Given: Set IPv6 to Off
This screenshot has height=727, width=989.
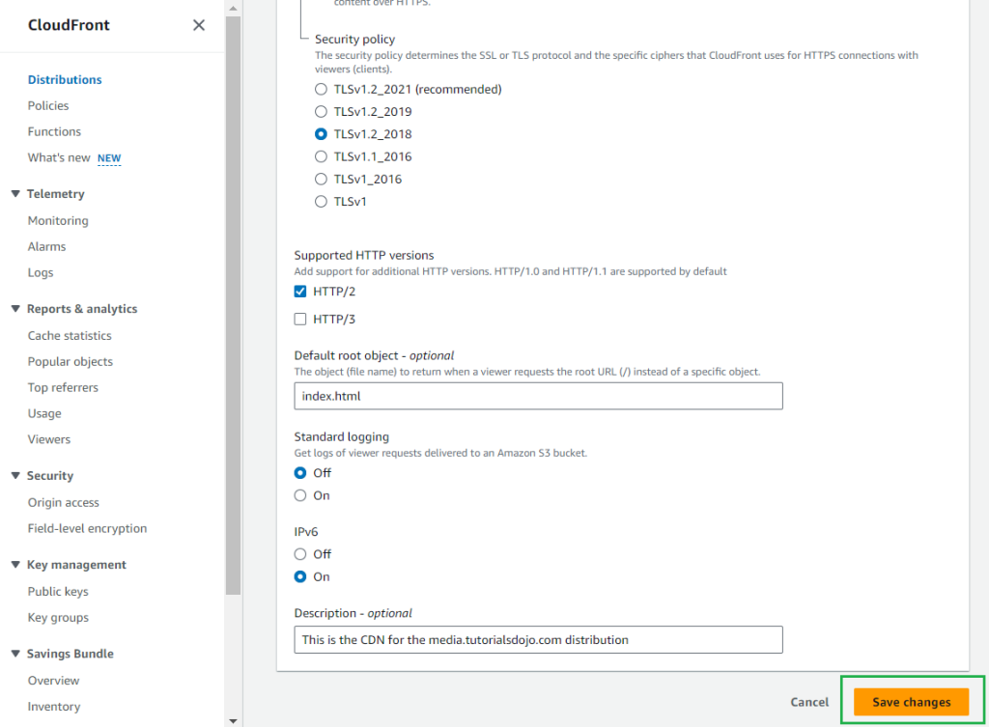Looking at the screenshot, I should click(x=300, y=554).
